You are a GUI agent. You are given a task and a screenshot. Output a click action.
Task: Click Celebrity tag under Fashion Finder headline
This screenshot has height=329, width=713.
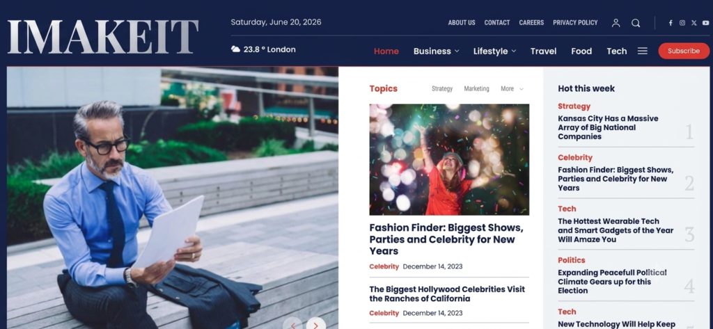tap(384, 266)
